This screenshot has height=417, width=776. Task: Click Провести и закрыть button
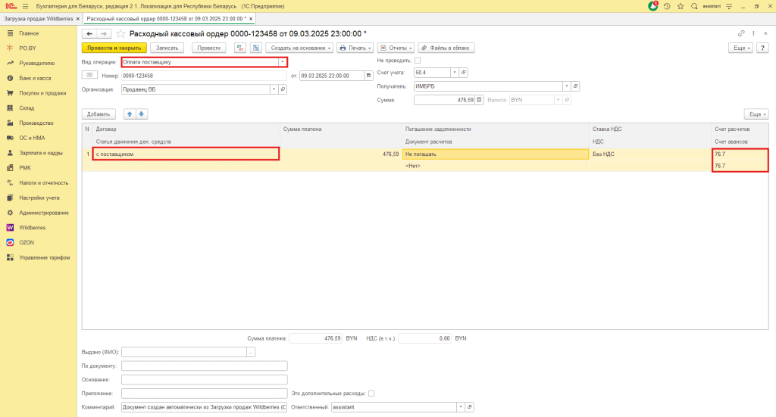(x=114, y=48)
